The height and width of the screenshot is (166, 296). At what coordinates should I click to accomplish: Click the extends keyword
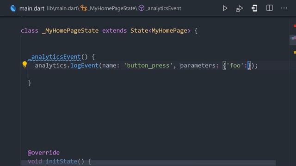[x=114, y=30]
